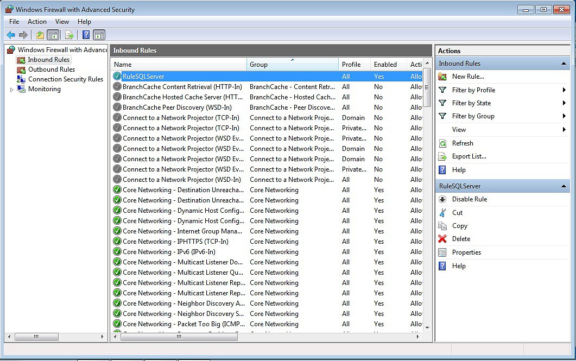Click the rules list horizontal scrollbar thumb
Screen dimensions: 576x361
[179, 337]
